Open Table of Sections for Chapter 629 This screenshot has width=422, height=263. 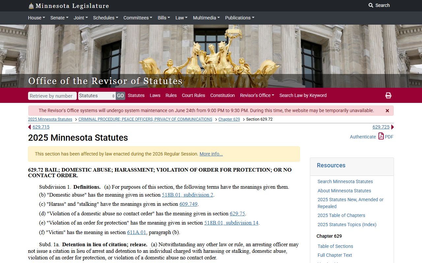pos(335,246)
